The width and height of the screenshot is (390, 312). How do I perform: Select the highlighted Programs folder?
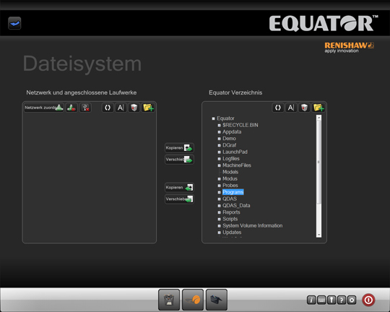pos(233,192)
